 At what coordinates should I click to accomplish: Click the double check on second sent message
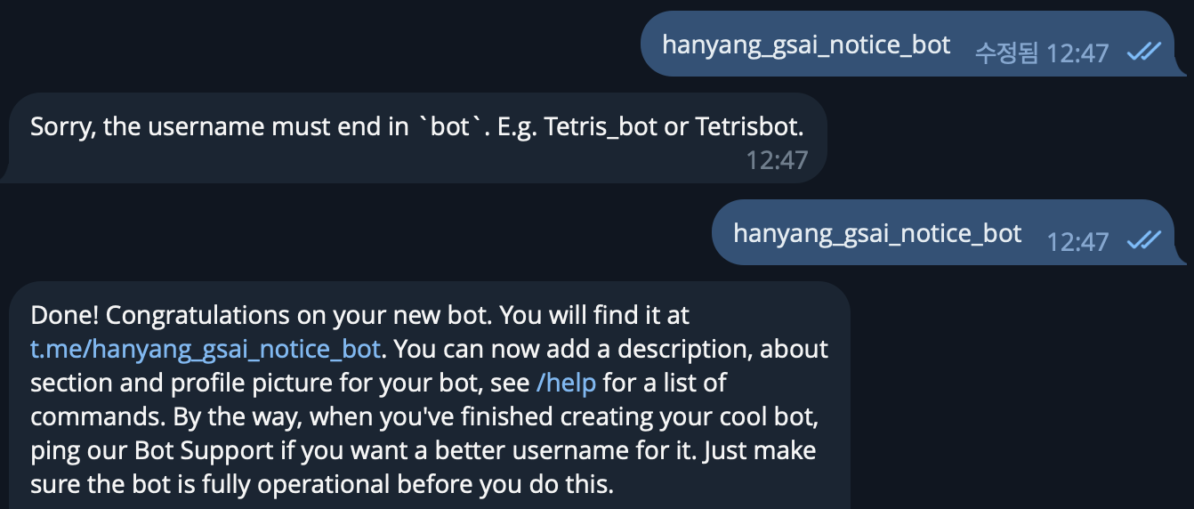1143,240
